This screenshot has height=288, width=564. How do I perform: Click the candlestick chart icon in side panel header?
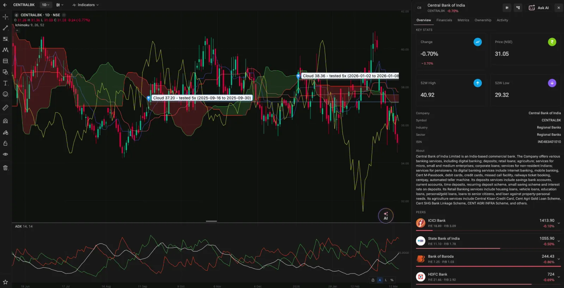click(507, 7)
